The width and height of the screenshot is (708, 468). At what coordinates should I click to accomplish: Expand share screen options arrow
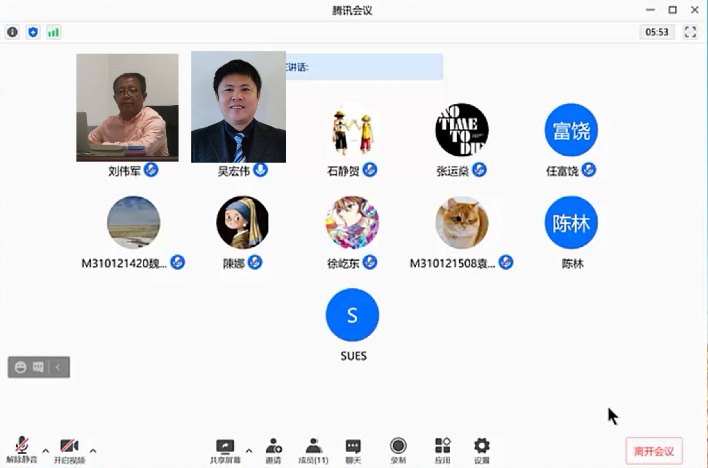249,451
